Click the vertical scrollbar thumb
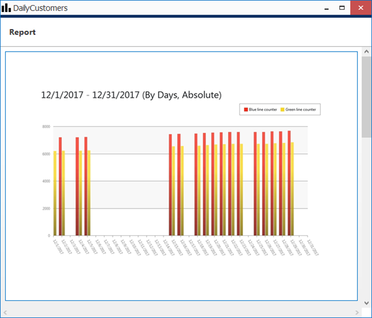This screenshot has width=372, height=318. coord(366,96)
